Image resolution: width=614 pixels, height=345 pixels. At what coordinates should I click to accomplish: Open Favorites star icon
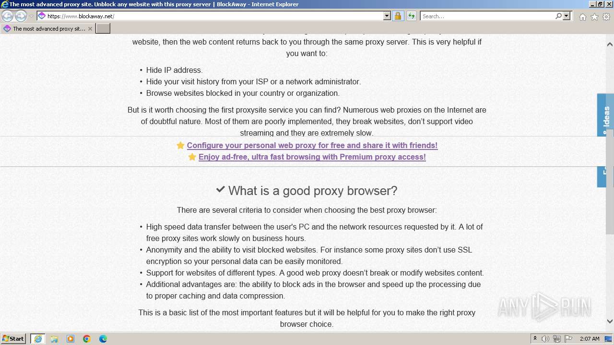point(594,17)
